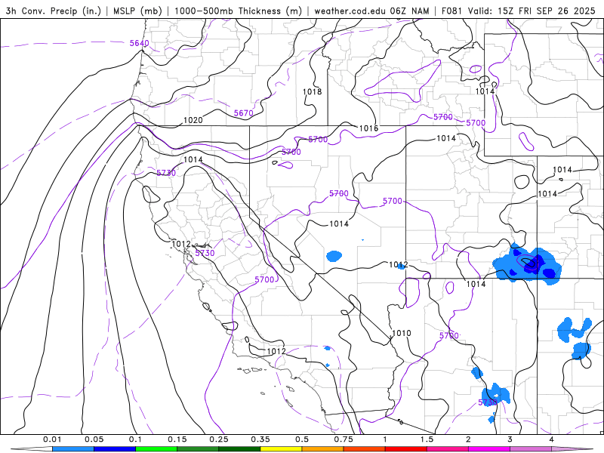604x453 pixels.
Task: Click the '0.75' legend value
Action: [x=344, y=439]
